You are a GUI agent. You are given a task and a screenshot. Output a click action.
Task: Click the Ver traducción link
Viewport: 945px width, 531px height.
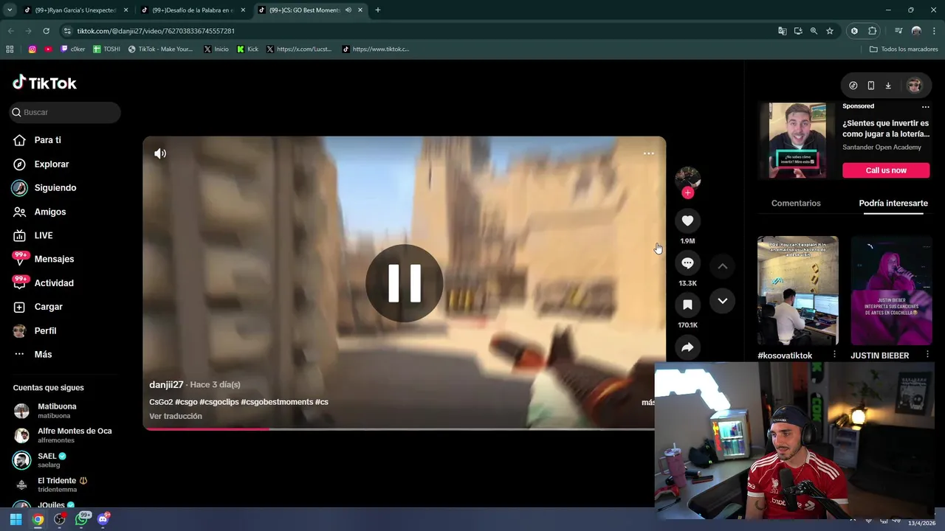[x=176, y=416]
